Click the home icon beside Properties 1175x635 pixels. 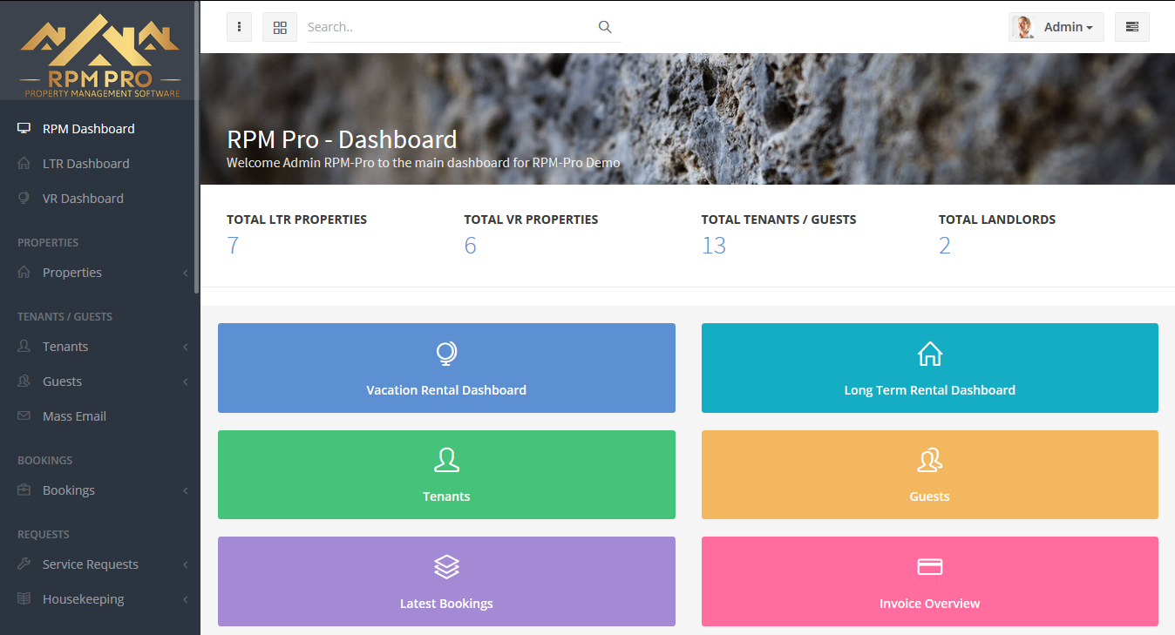pos(24,272)
